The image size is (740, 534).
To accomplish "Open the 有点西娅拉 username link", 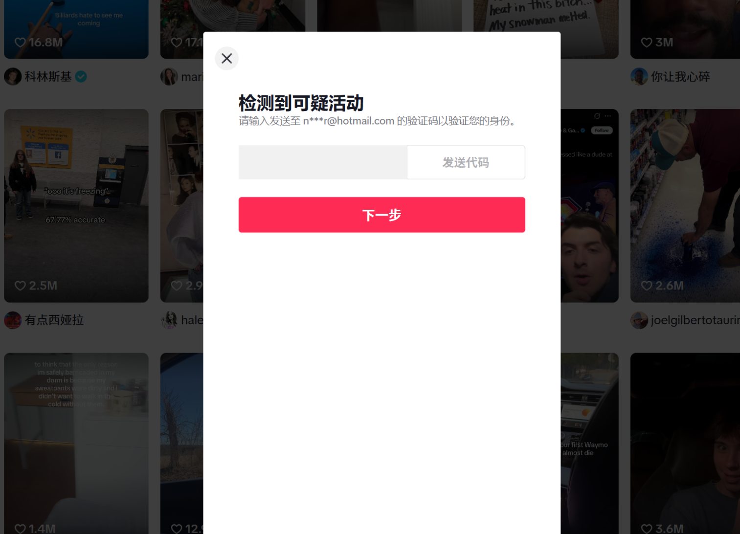I will (x=54, y=320).
